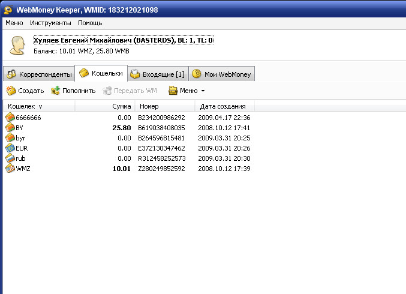Click the Пополнить button label
Image resolution: width=406 pixels, height=294 pixels.
(79, 91)
